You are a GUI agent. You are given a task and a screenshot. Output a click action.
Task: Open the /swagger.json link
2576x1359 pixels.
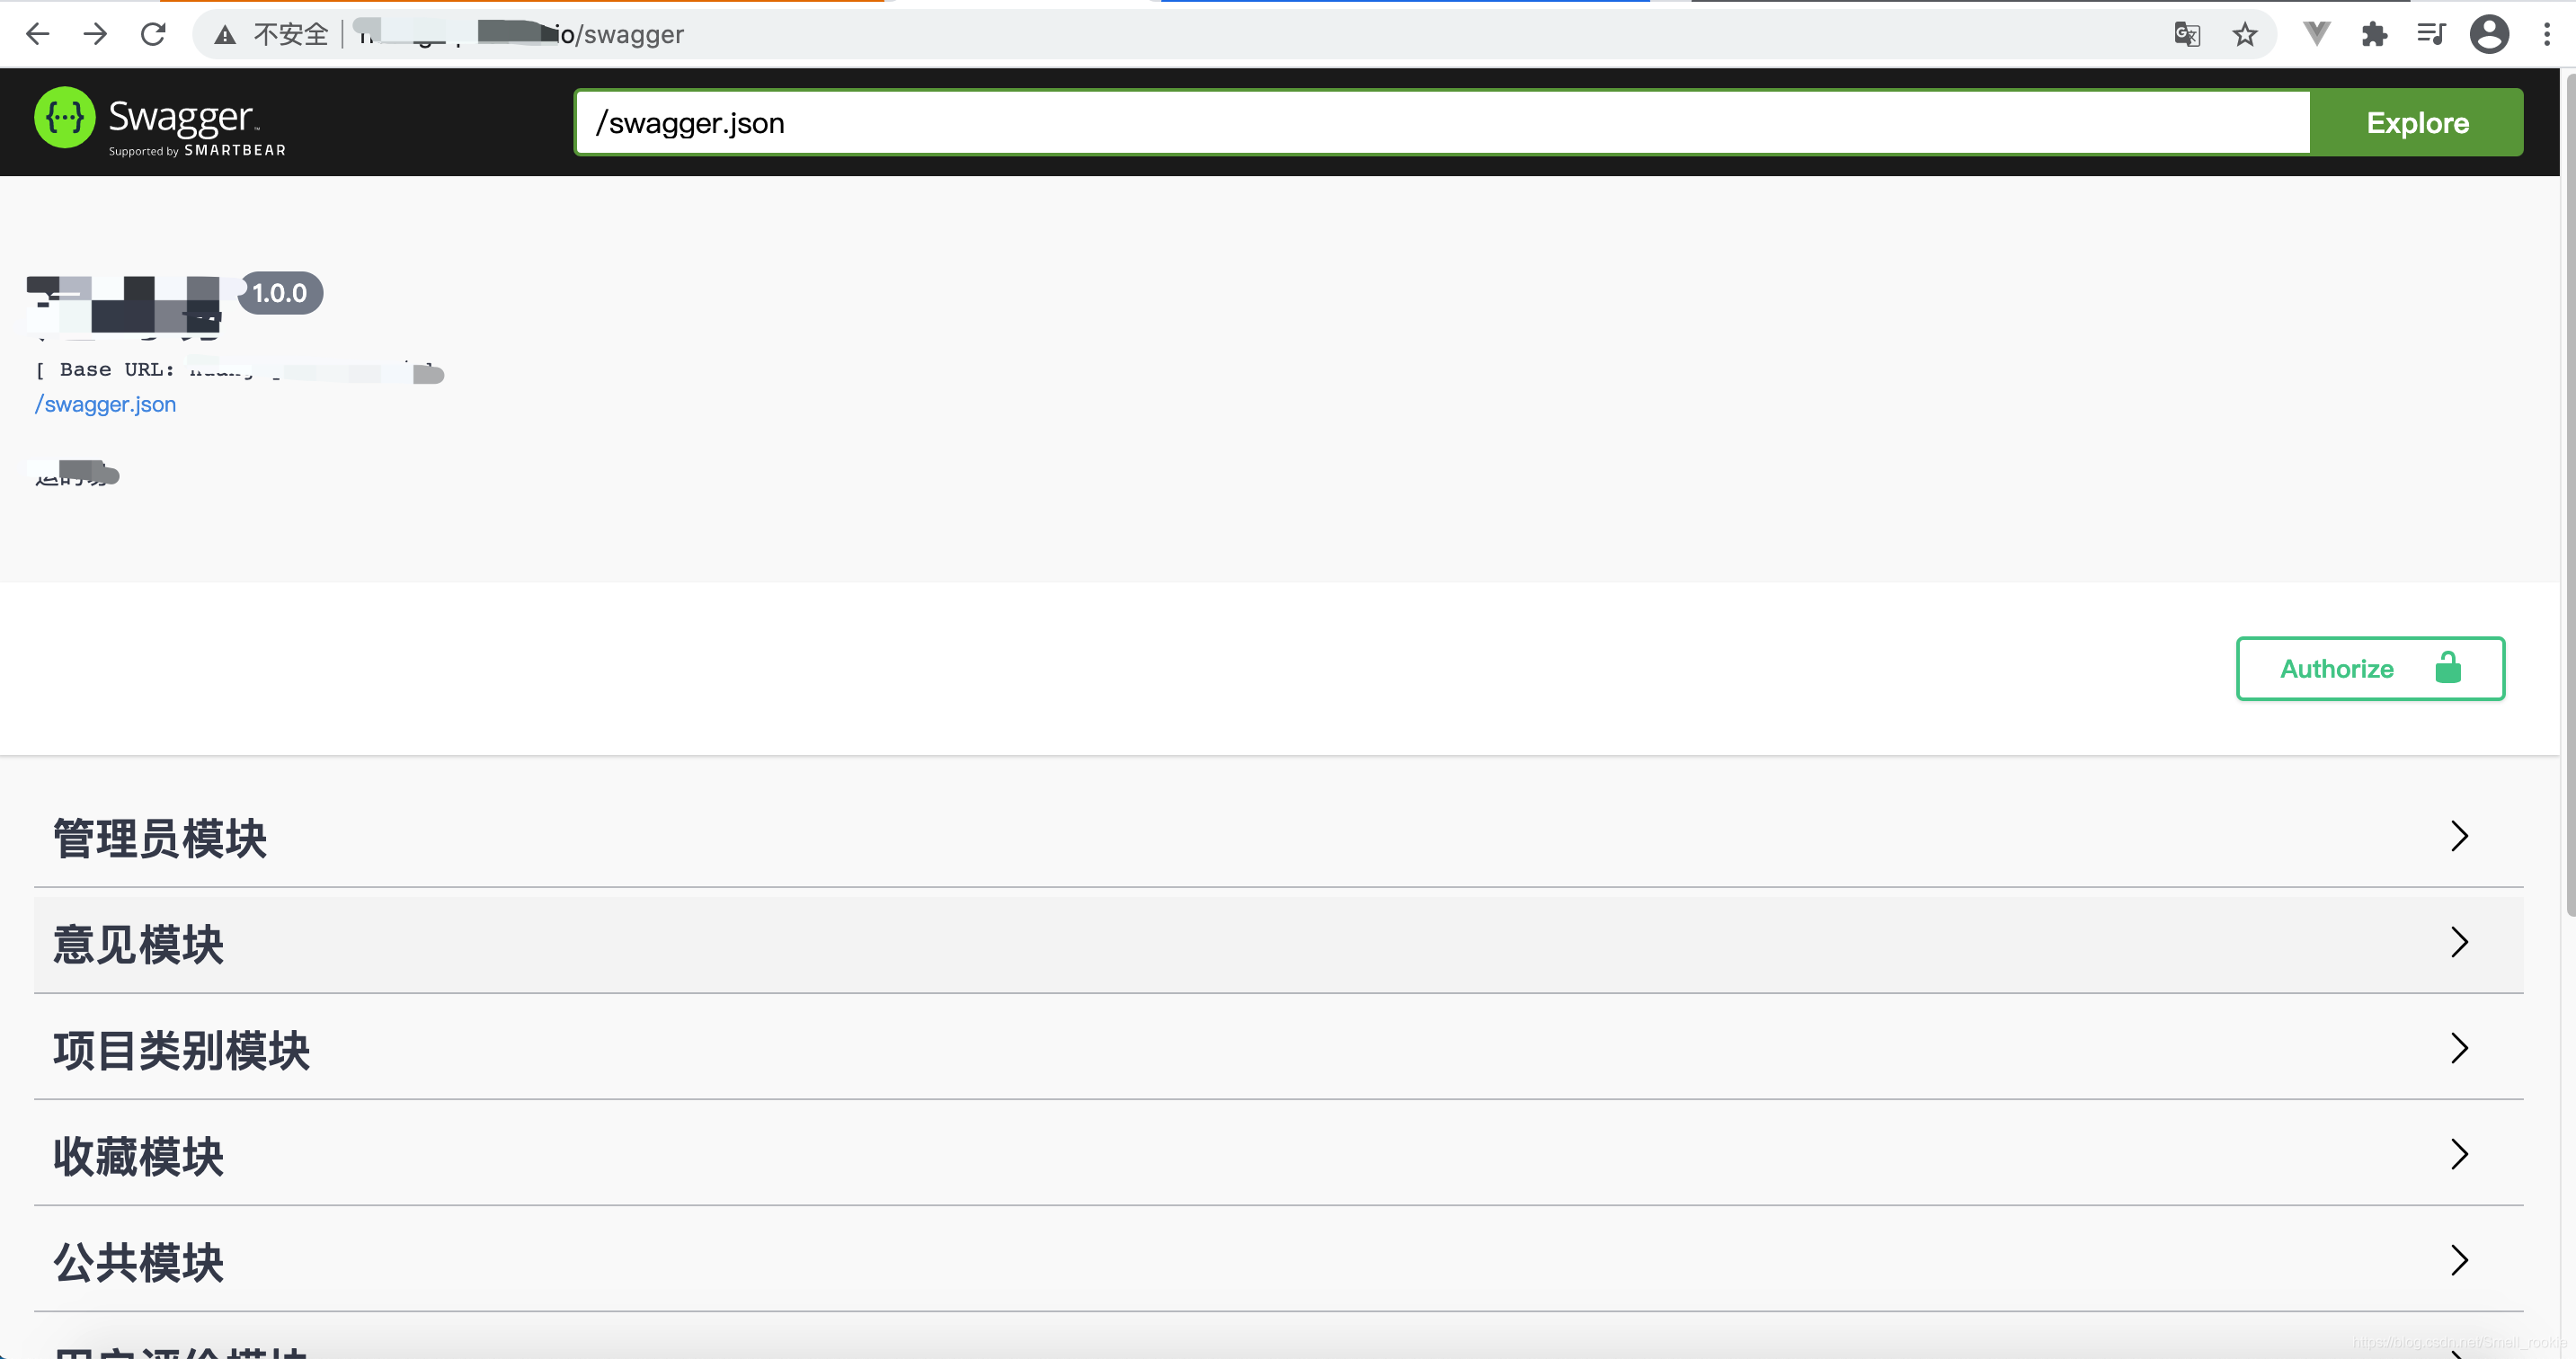106,404
